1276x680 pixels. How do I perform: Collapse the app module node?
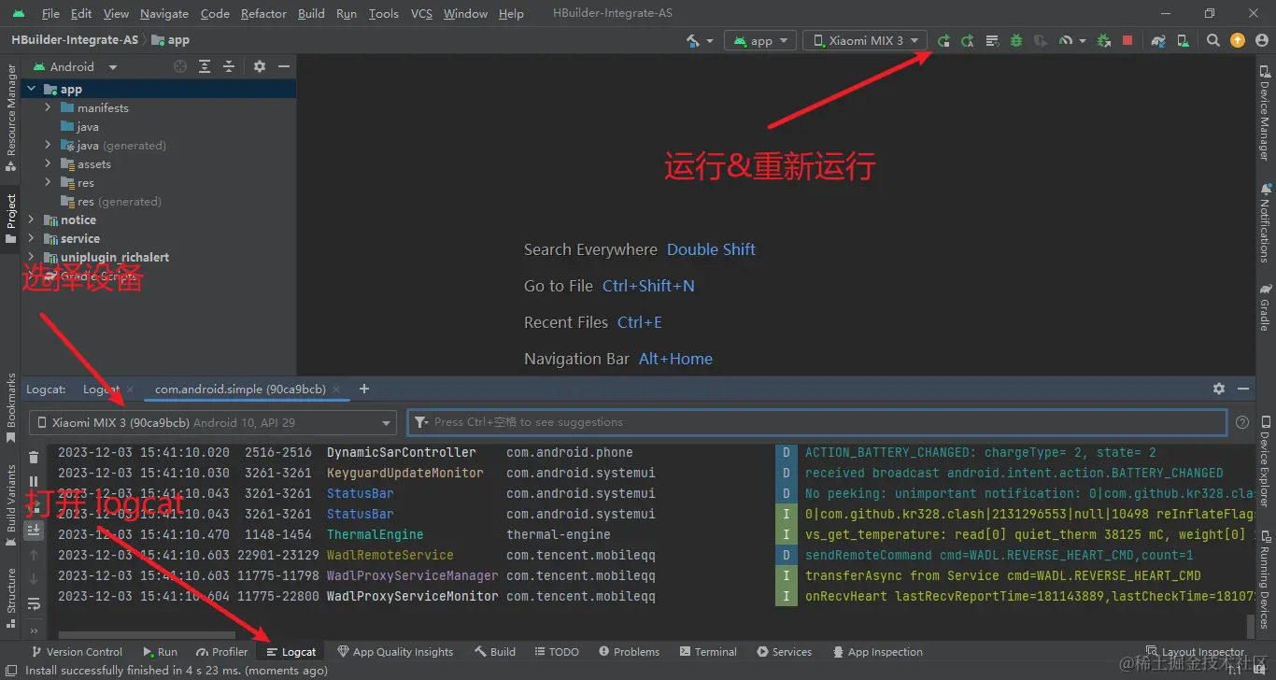(x=32, y=90)
